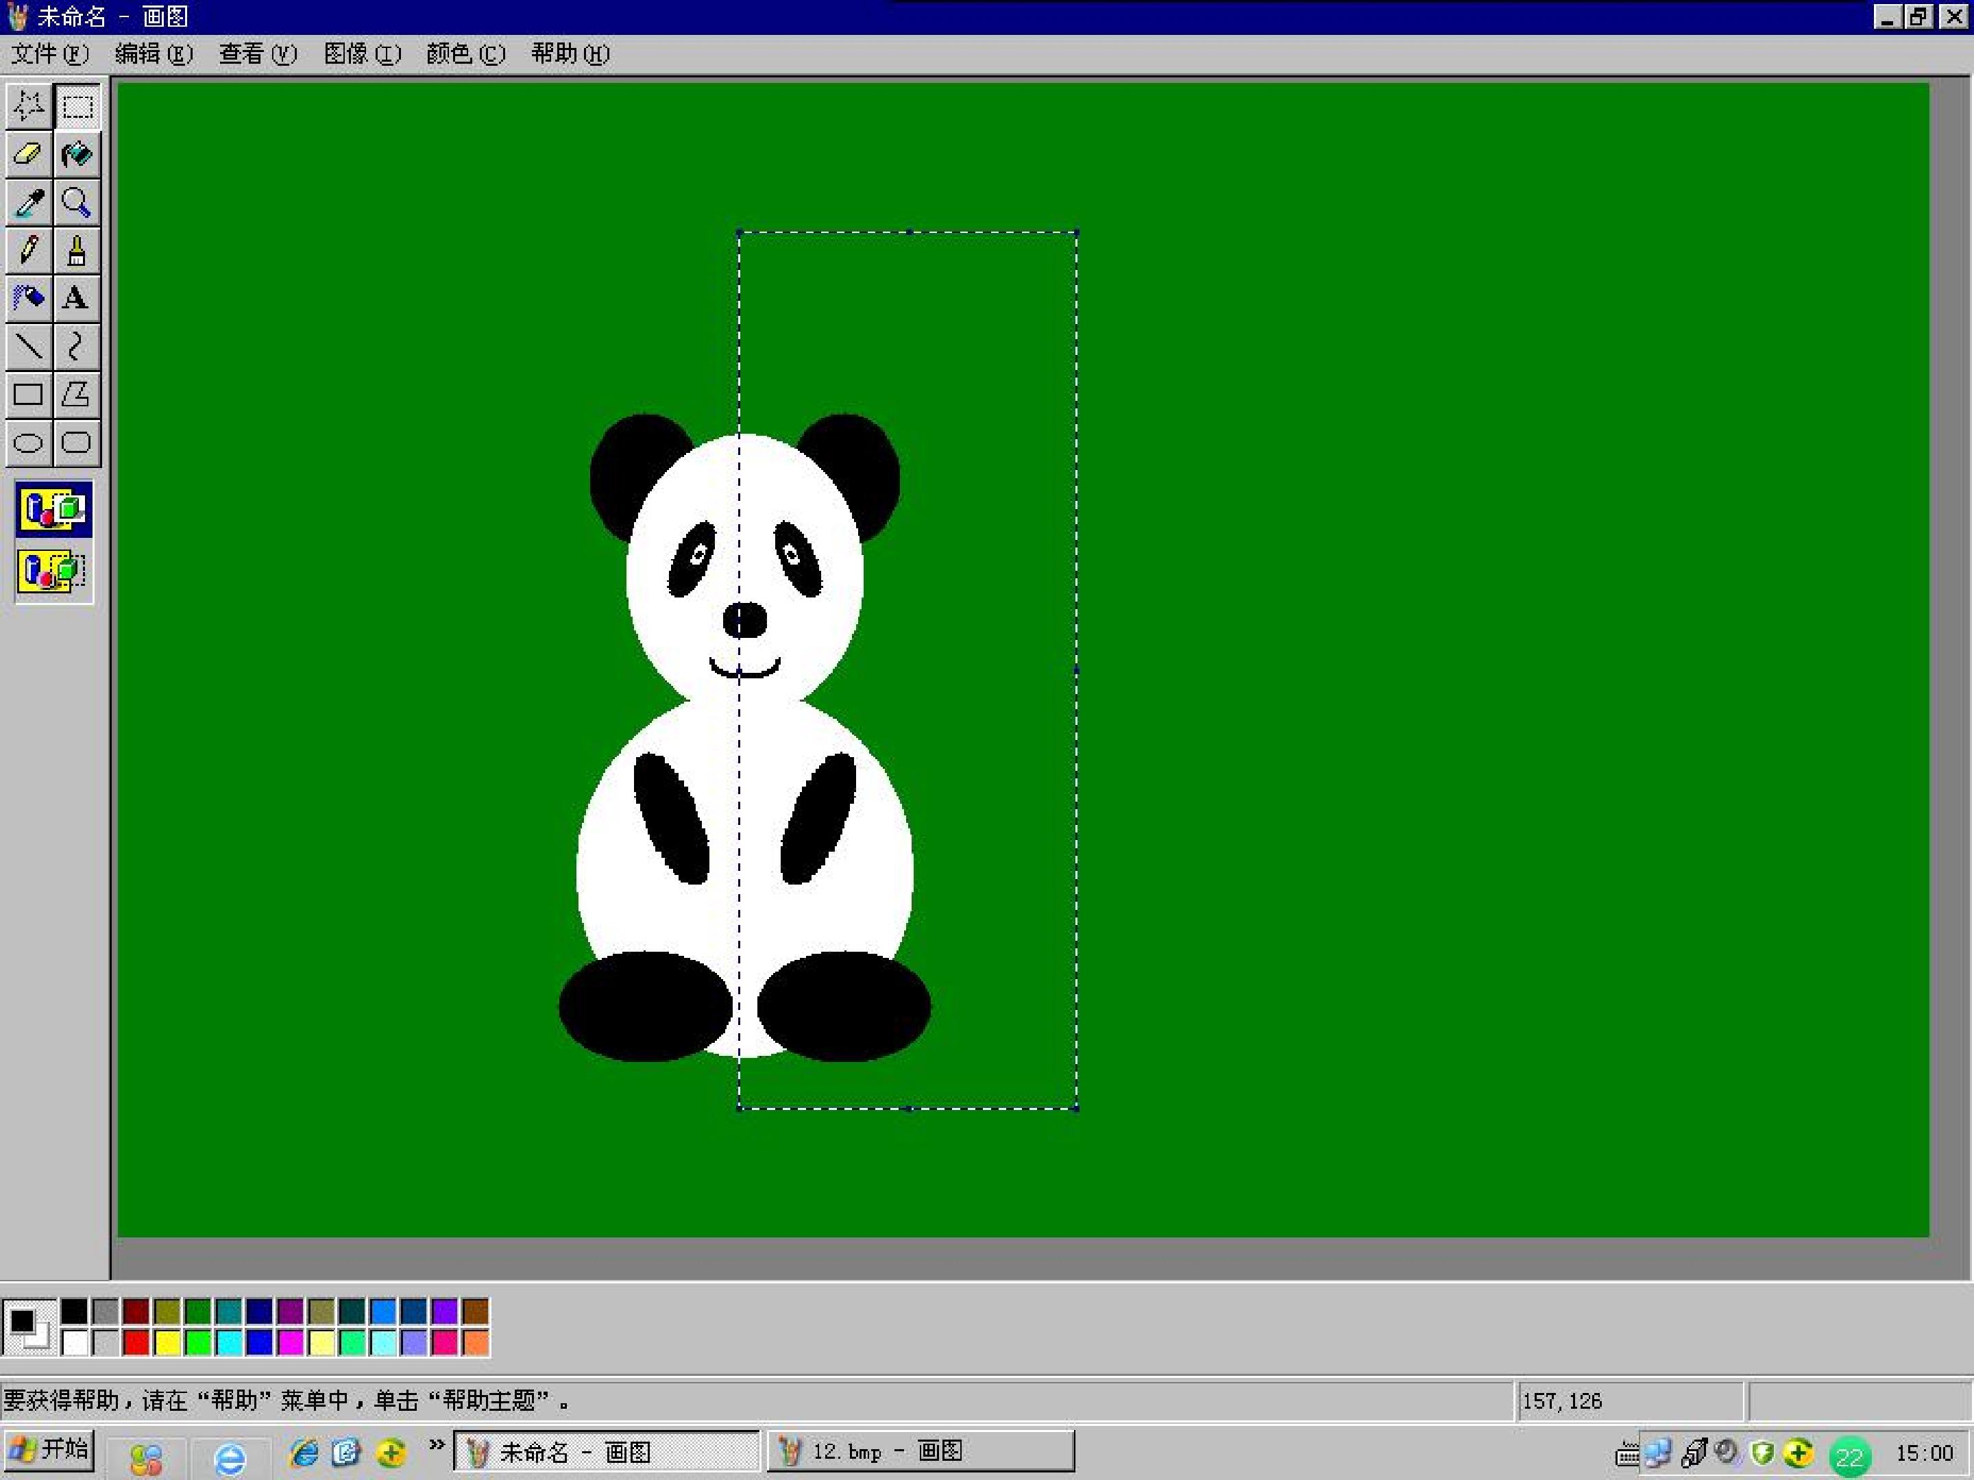
Task: Choose the Ellipse tool
Action: pyautogui.click(x=29, y=443)
